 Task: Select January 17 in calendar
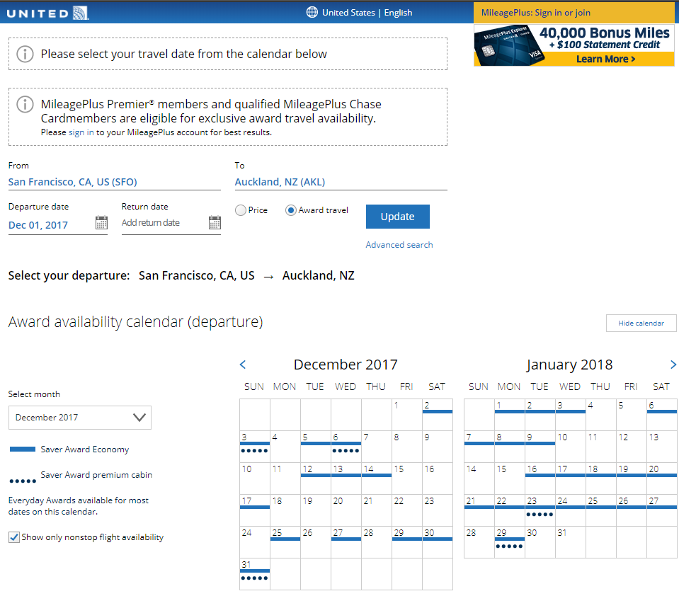pyautogui.click(x=571, y=478)
